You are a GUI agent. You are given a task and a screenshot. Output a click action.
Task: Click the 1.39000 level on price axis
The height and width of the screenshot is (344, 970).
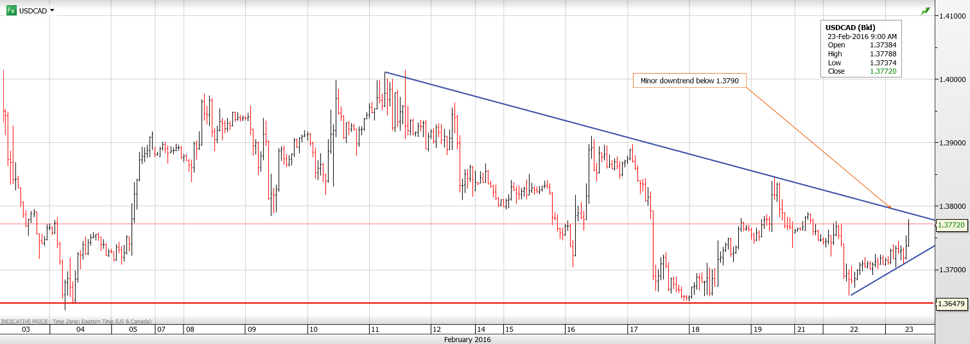tap(953, 143)
